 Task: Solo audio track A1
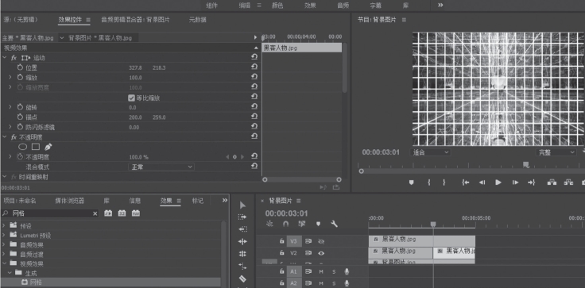[x=334, y=272]
